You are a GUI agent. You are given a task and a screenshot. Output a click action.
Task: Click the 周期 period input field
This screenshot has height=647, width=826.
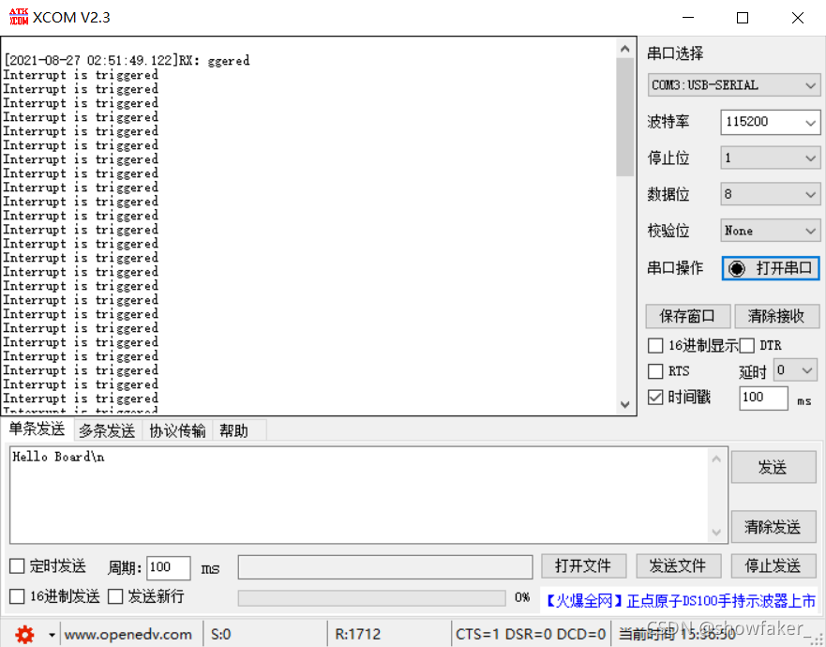[169, 568]
